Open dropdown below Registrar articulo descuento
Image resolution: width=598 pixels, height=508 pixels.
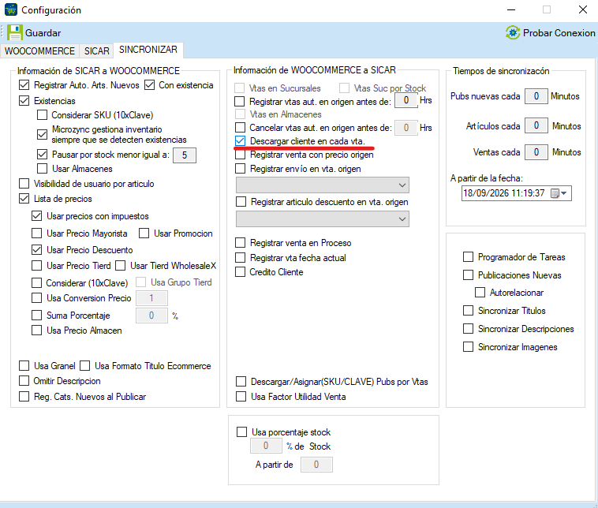(323, 219)
